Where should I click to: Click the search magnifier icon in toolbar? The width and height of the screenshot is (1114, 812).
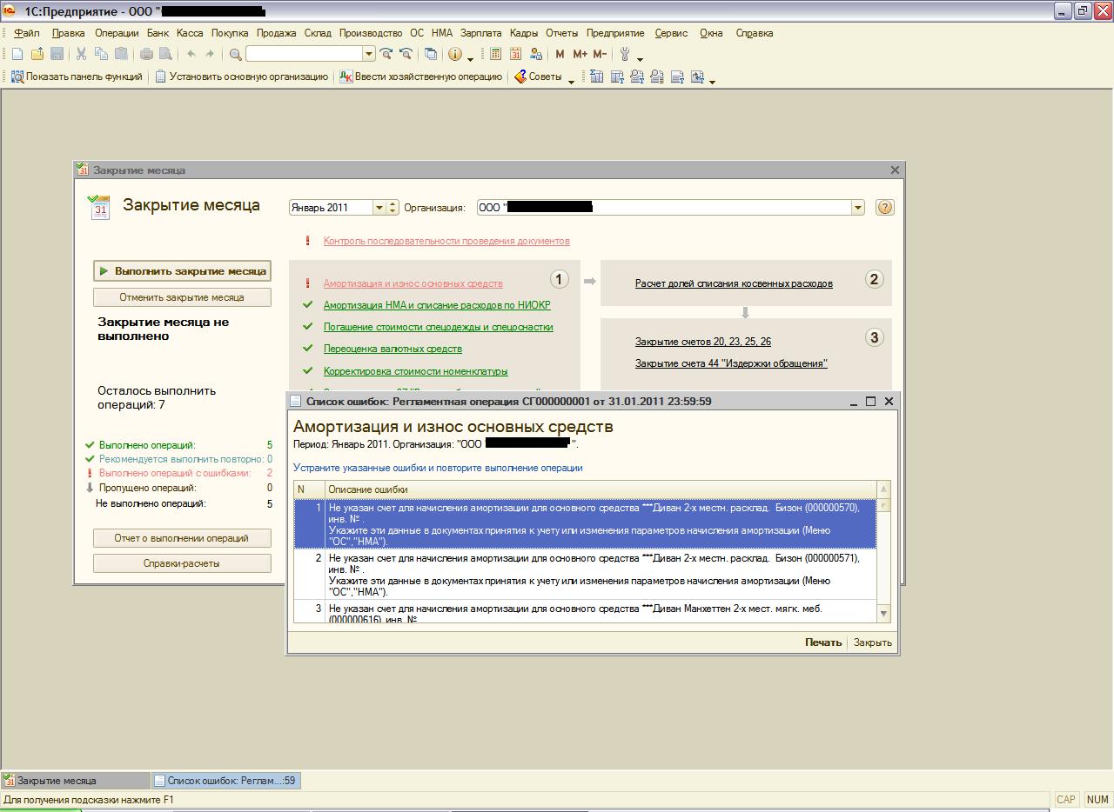point(235,54)
